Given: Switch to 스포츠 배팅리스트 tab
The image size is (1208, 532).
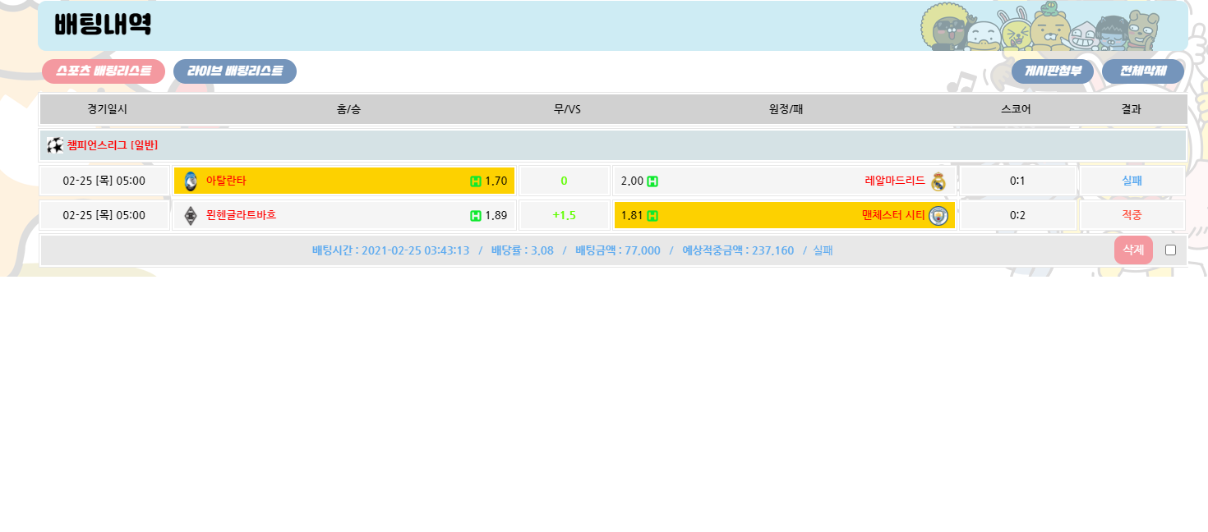Looking at the screenshot, I should 104,71.
